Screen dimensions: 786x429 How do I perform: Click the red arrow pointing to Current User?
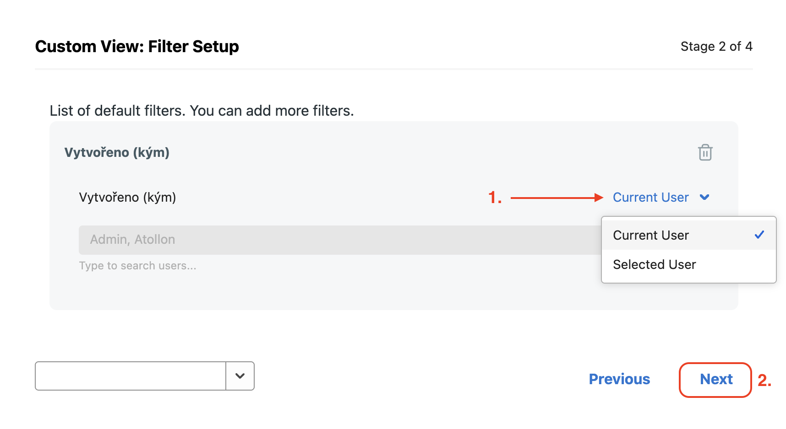(x=557, y=198)
